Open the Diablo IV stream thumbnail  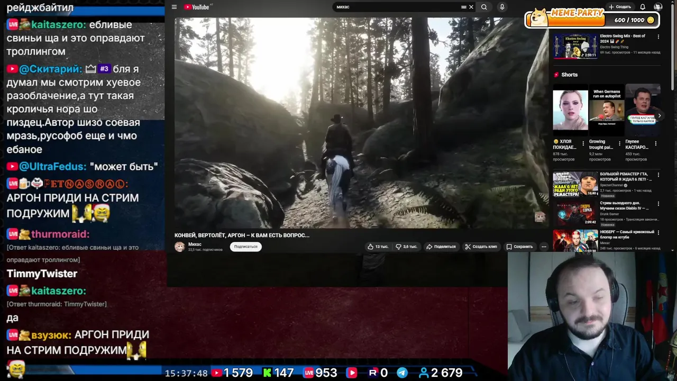pos(575,213)
